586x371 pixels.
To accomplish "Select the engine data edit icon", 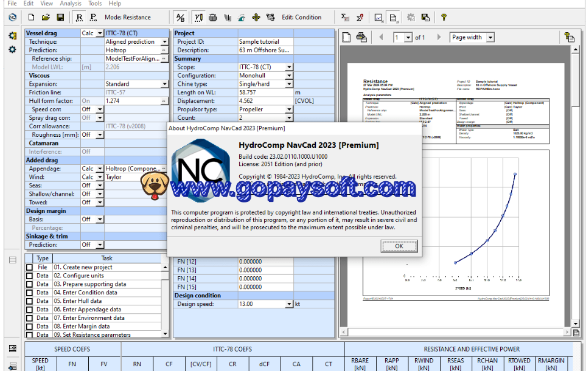I will [270, 17].
